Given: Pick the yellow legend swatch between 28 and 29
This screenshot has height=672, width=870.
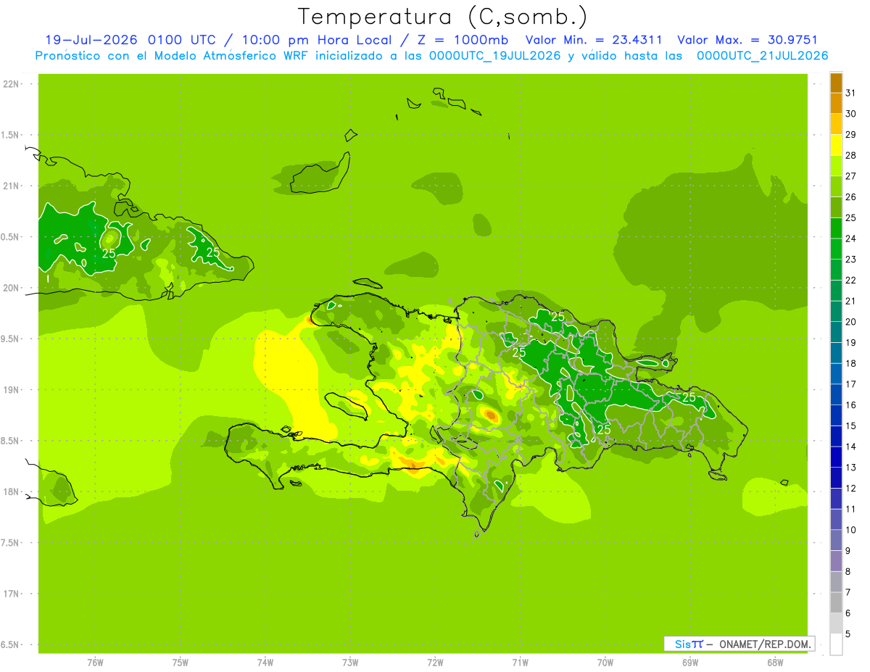Looking at the screenshot, I should pyautogui.click(x=836, y=145).
